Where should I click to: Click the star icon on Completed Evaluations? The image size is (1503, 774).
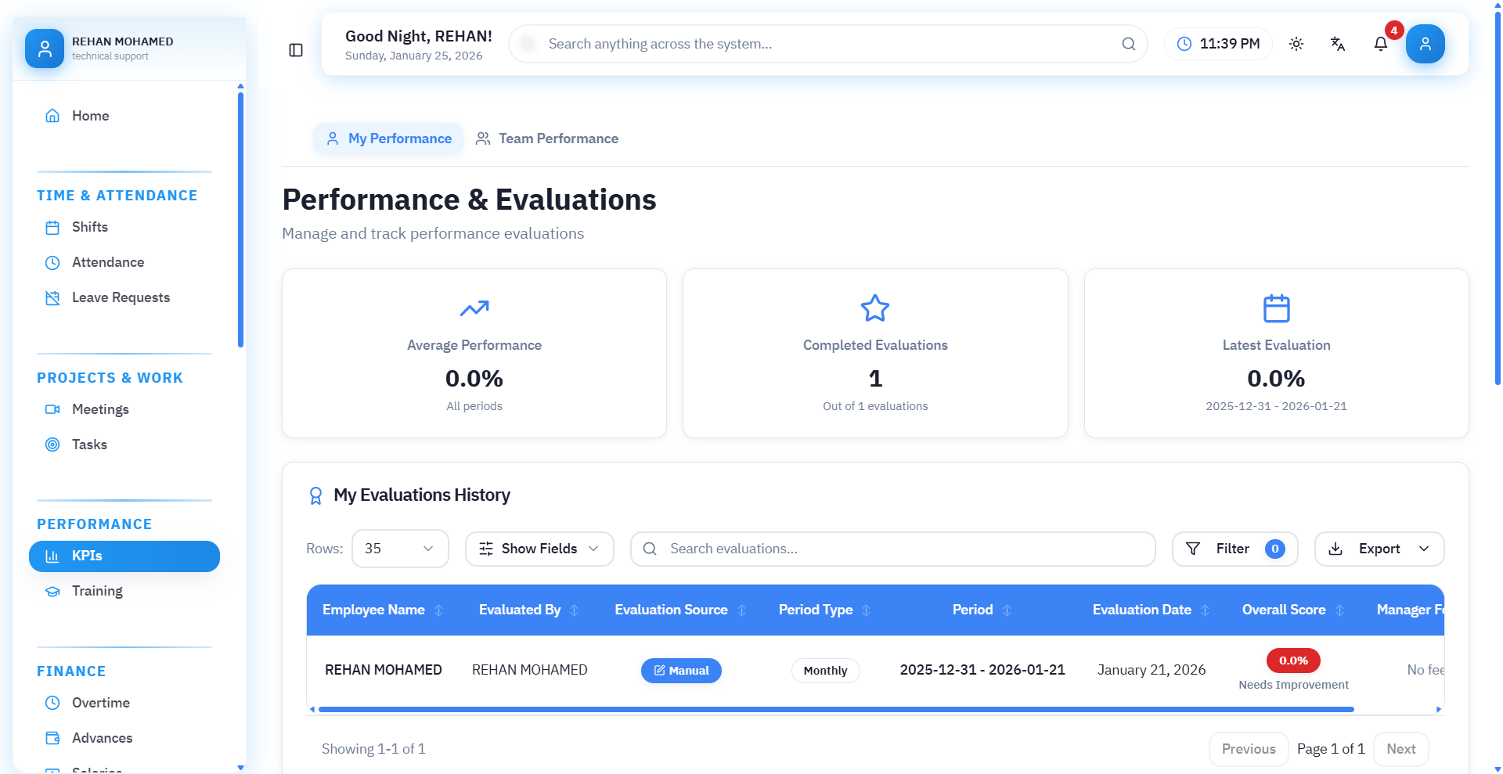[874, 308]
